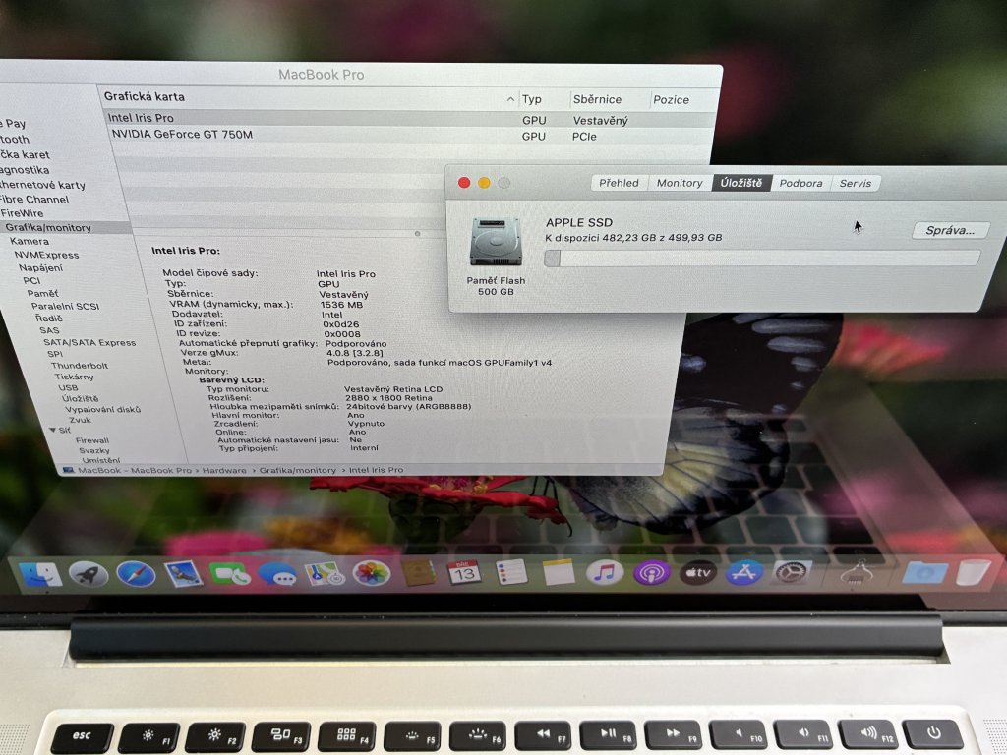Open Trash in the Dock
Viewport: 1007px width, 755px height.
(973, 572)
